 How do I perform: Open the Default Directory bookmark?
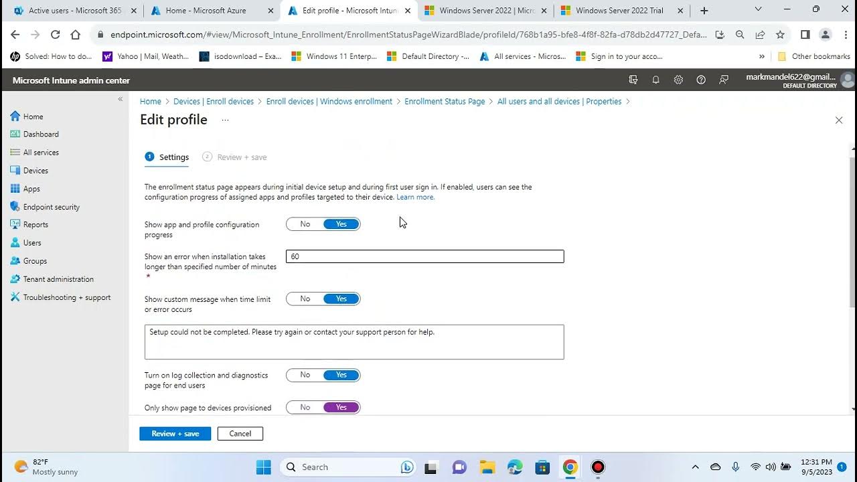pos(428,57)
